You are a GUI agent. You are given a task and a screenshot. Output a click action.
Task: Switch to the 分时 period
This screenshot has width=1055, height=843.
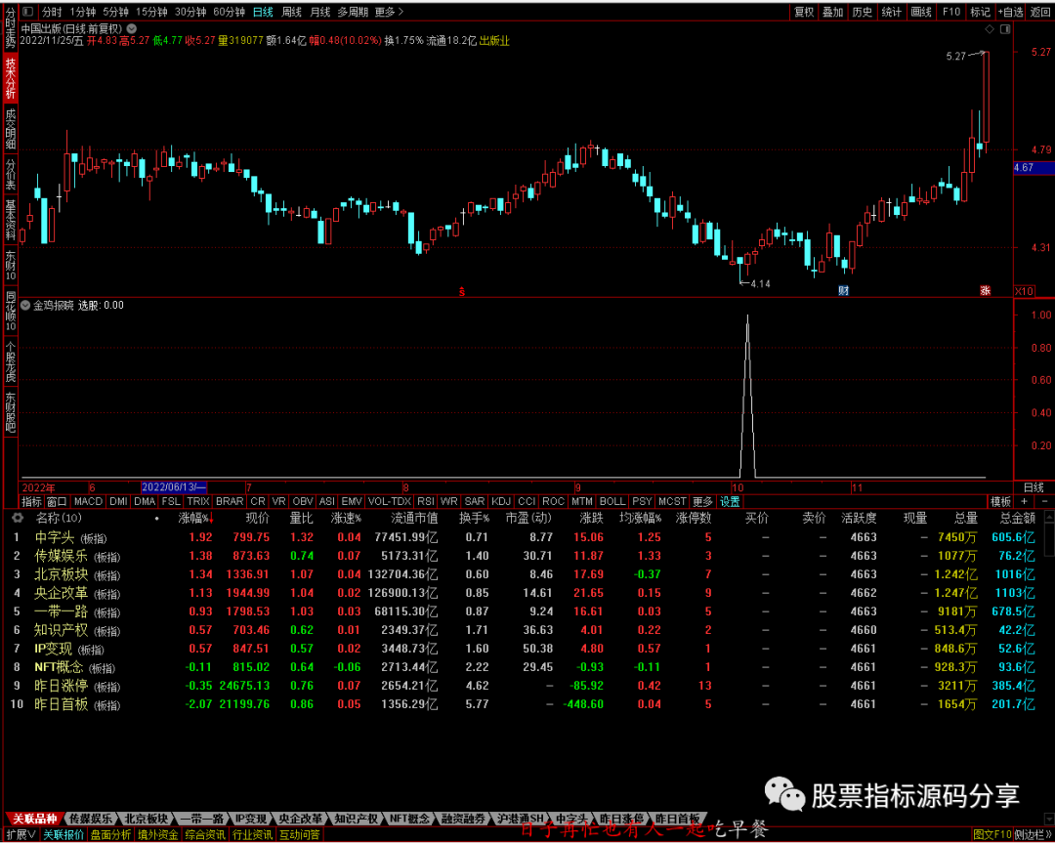click(51, 12)
